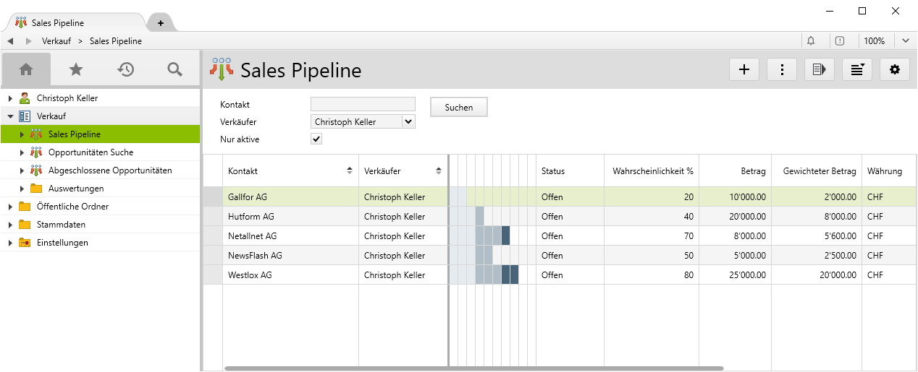Click the sidebar search magnifier icon

pyautogui.click(x=174, y=69)
